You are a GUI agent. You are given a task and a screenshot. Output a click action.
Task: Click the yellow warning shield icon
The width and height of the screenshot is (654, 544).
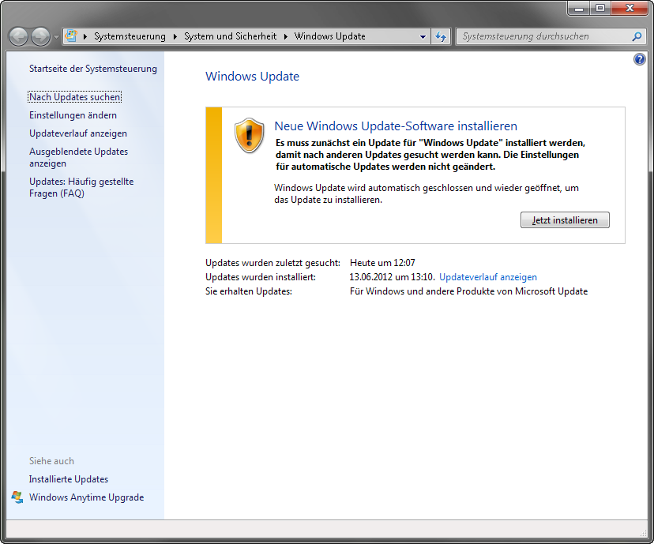coord(249,136)
